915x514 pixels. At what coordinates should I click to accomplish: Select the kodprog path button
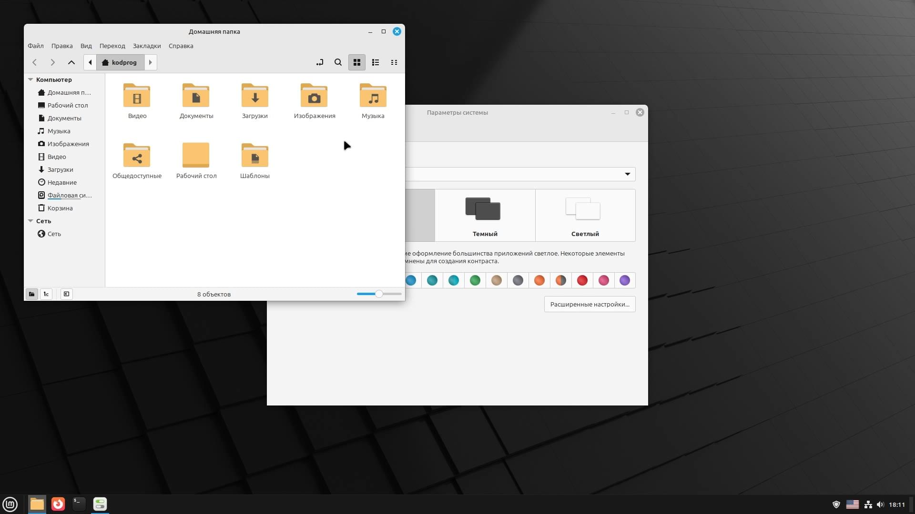[120, 62]
